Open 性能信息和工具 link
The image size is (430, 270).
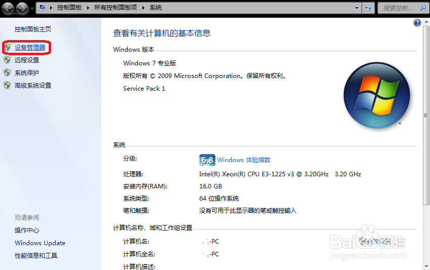coord(36,255)
